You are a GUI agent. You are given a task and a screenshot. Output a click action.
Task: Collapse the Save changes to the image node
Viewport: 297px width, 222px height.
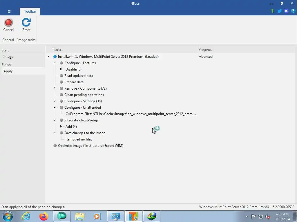(55, 133)
